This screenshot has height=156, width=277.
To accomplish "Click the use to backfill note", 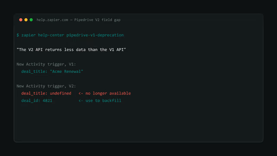I will pos(103,101).
